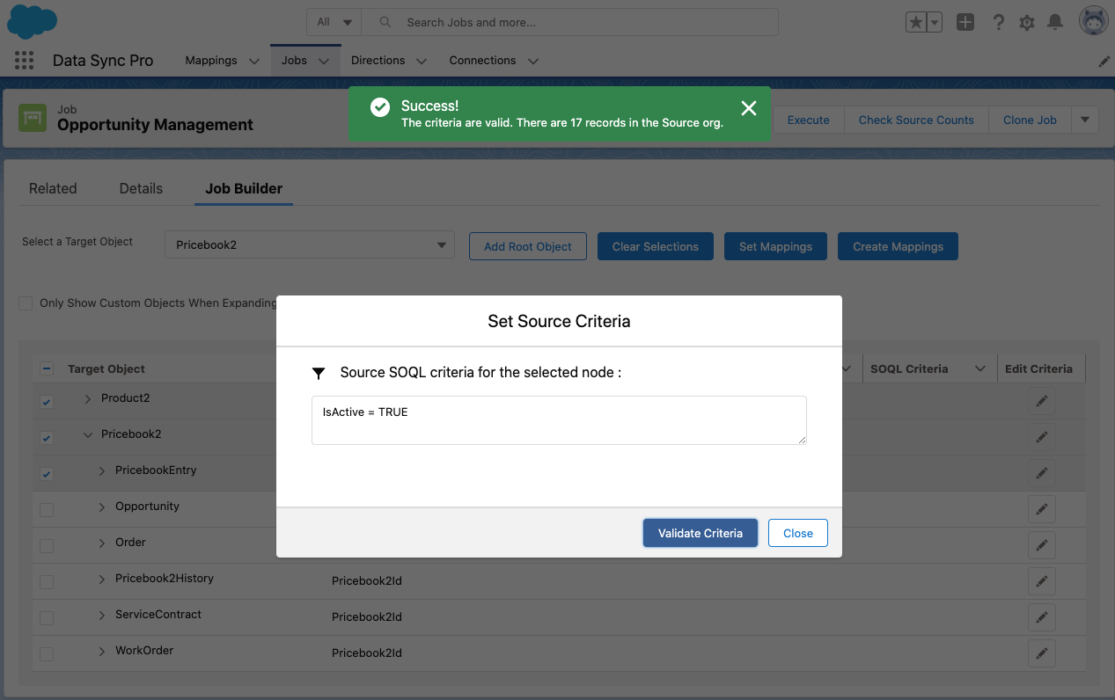Open the App Launcher grid icon
The height and width of the screenshot is (700, 1115).
click(x=25, y=61)
